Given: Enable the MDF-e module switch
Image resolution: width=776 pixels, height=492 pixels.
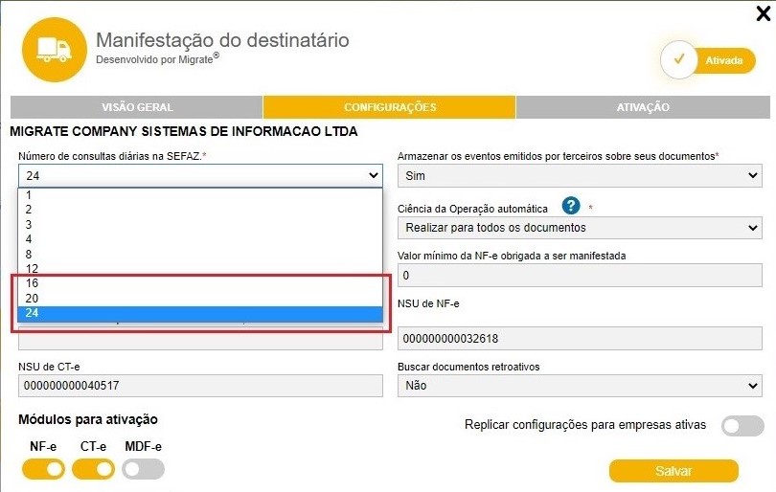Looking at the screenshot, I should (144, 469).
